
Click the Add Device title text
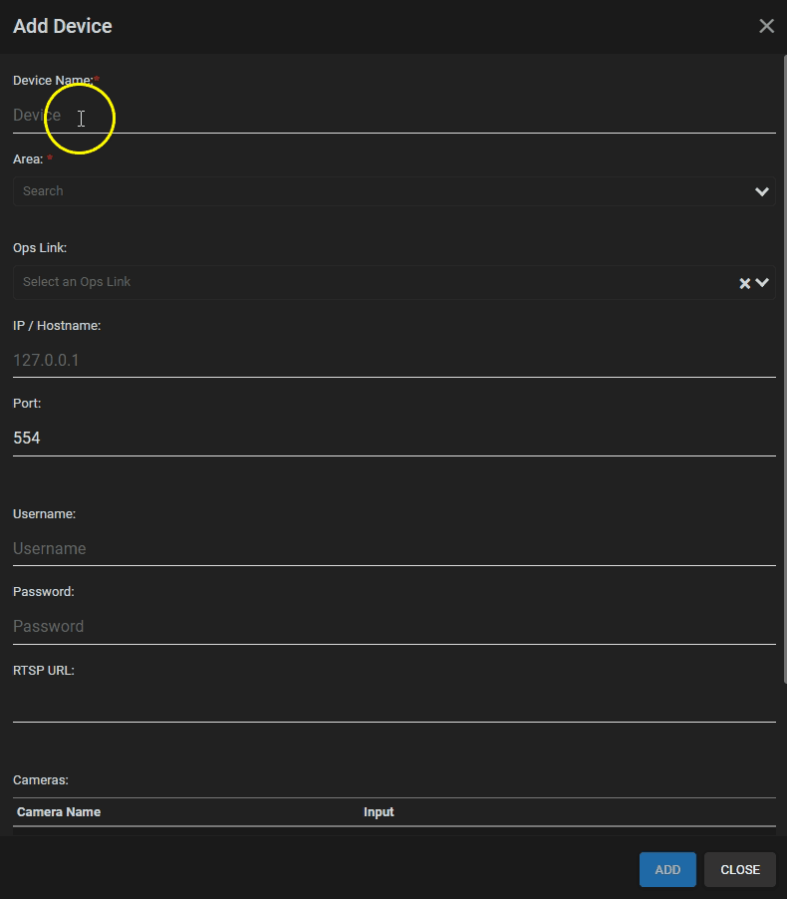click(x=63, y=26)
